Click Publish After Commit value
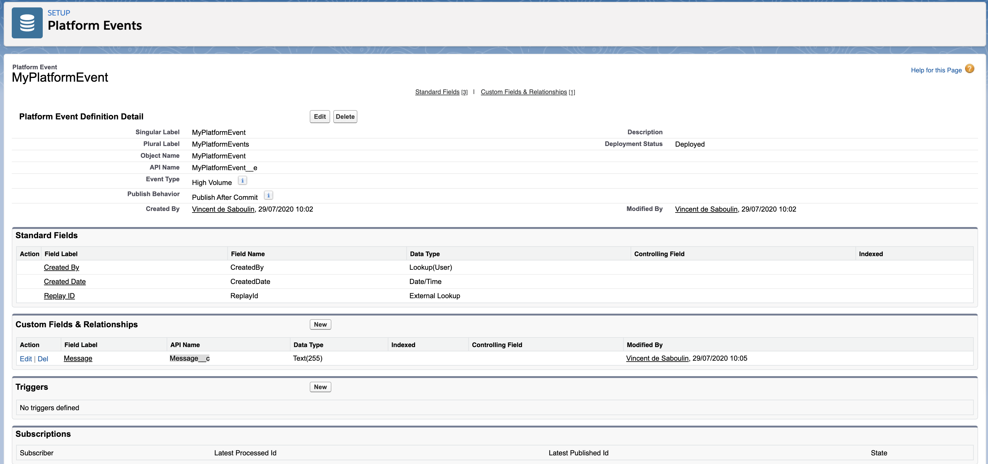This screenshot has height=464, width=988. [x=225, y=197]
